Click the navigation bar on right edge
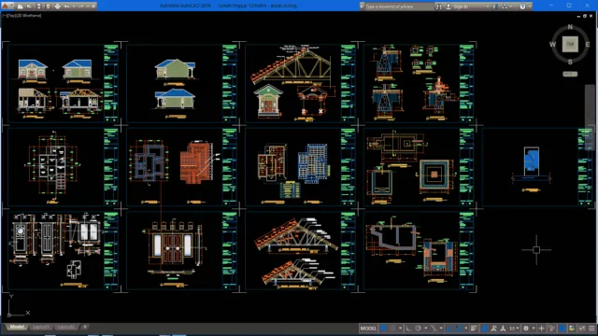 point(590,119)
